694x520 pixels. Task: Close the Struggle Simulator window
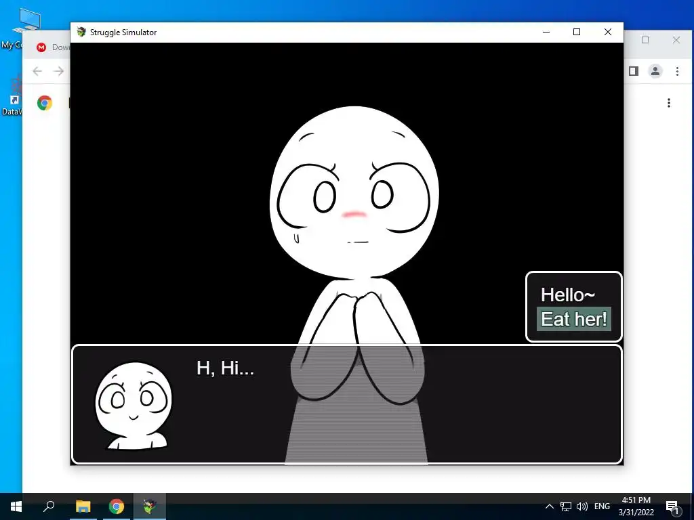(608, 32)
